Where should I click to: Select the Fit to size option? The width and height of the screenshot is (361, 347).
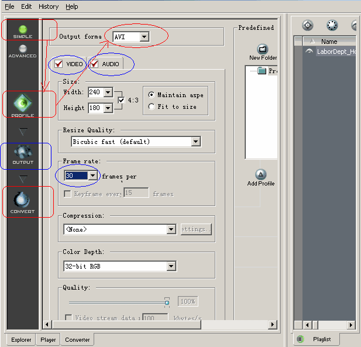(x=152, y=106)
